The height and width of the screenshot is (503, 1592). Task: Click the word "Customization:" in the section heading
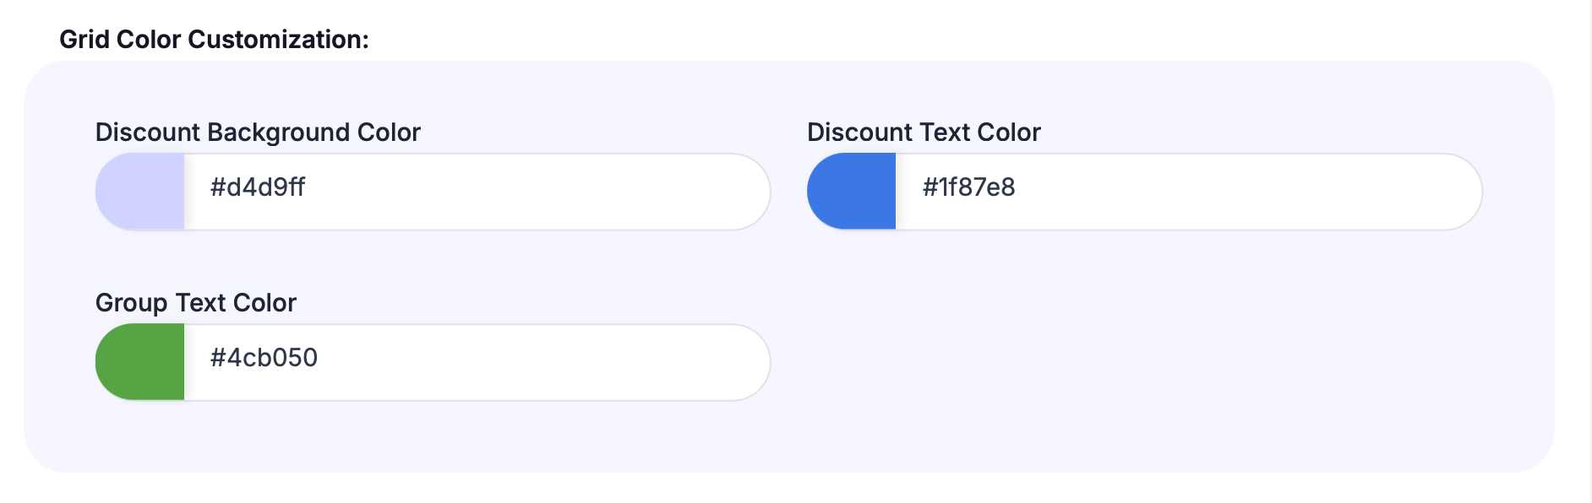(278, 40)
